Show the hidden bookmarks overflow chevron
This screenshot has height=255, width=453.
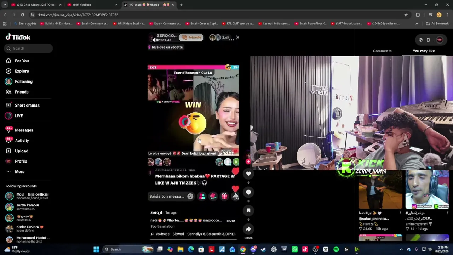417,24
